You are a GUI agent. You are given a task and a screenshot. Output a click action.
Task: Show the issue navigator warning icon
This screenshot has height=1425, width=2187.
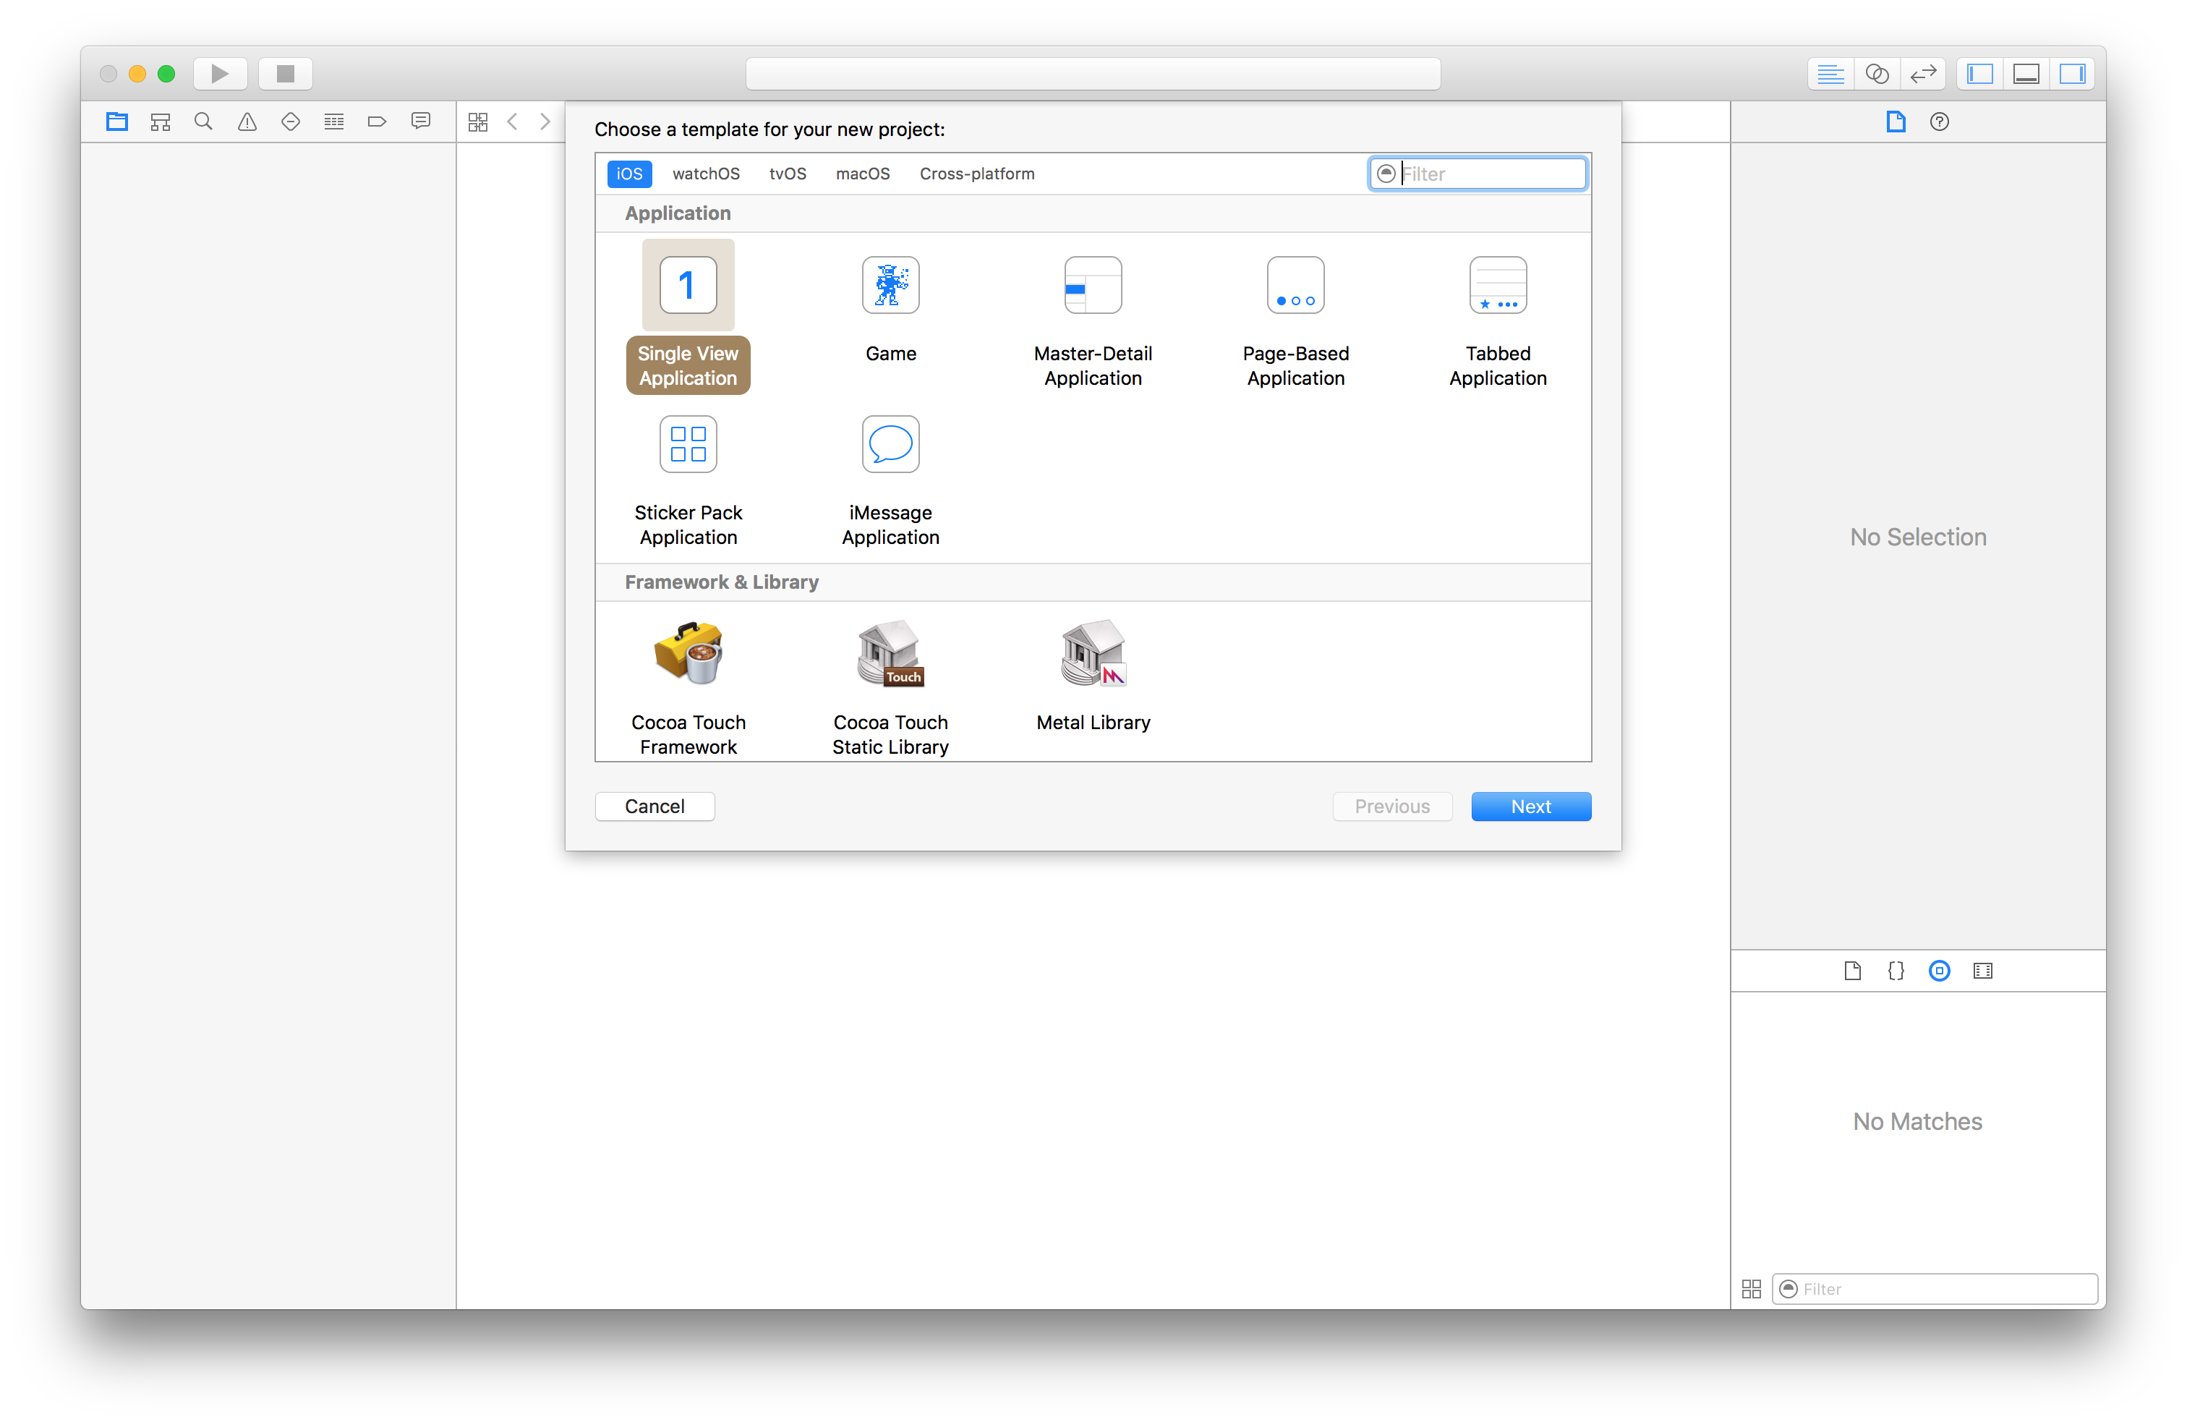click(247, 122)
